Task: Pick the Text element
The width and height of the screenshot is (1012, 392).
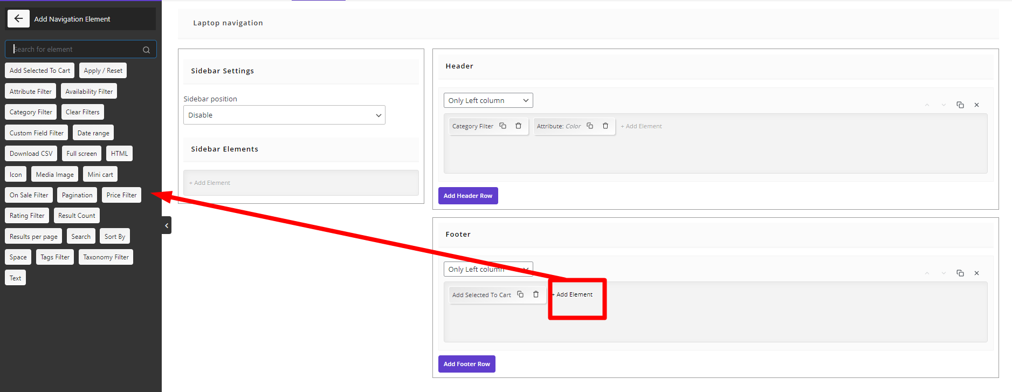Action: point(15,278)
